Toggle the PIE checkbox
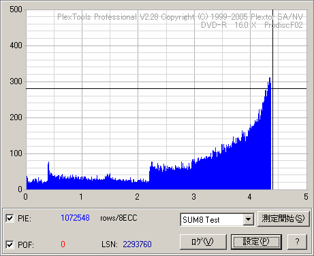The image size is (314, 256). [10, 219]
